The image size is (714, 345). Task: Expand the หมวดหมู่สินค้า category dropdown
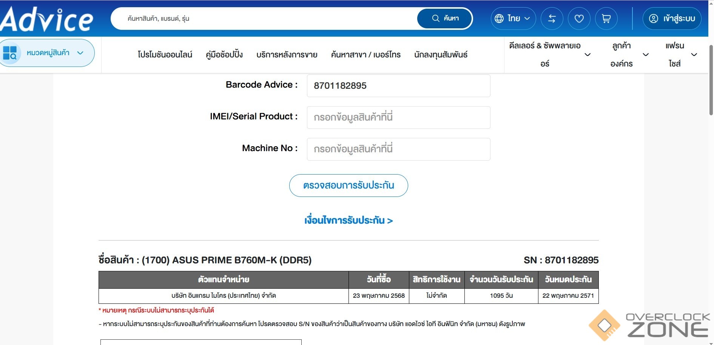(80, 53)
